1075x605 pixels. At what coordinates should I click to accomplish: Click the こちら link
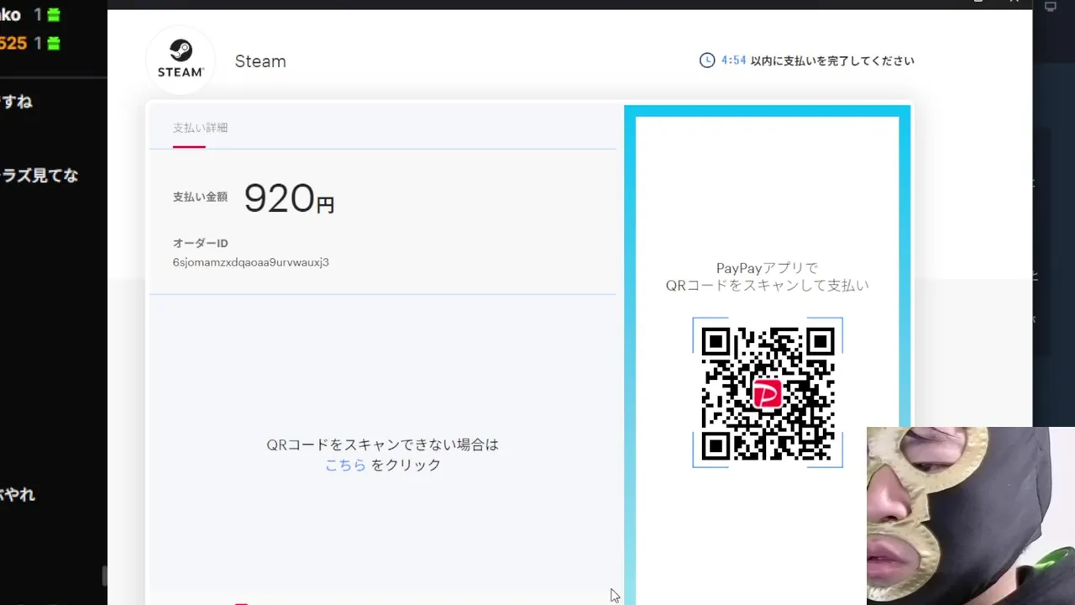(x=345, y=465)
